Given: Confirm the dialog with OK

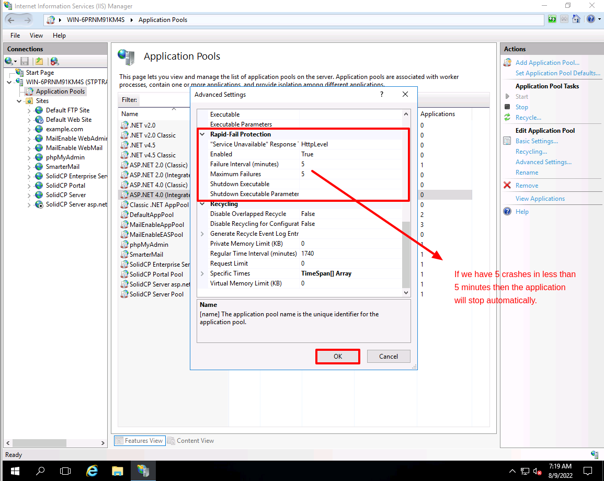Looking at the screenshot, I should tap(338, 356).
